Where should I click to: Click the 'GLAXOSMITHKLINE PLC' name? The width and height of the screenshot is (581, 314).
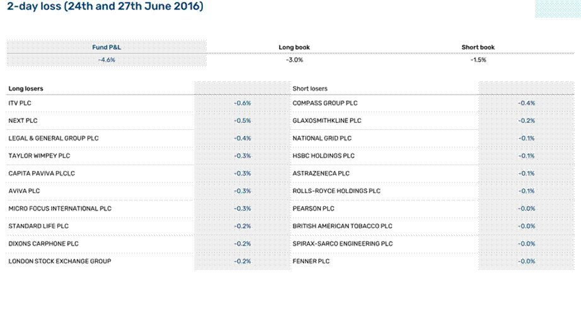[x=327, y=120]
